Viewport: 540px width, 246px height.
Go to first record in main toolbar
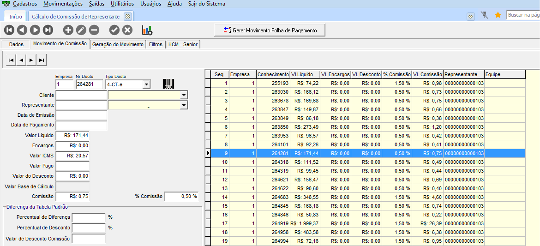9,30
